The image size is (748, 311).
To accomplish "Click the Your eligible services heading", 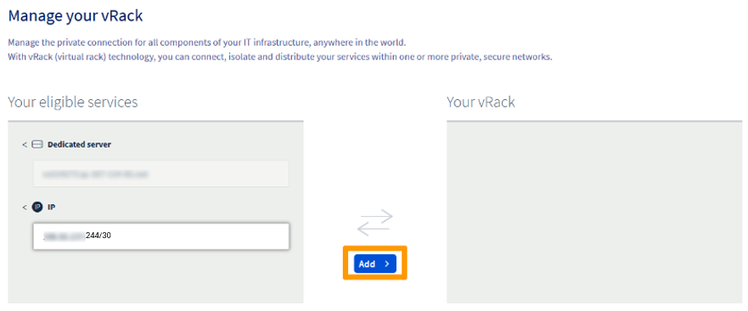I will point(73,102).
